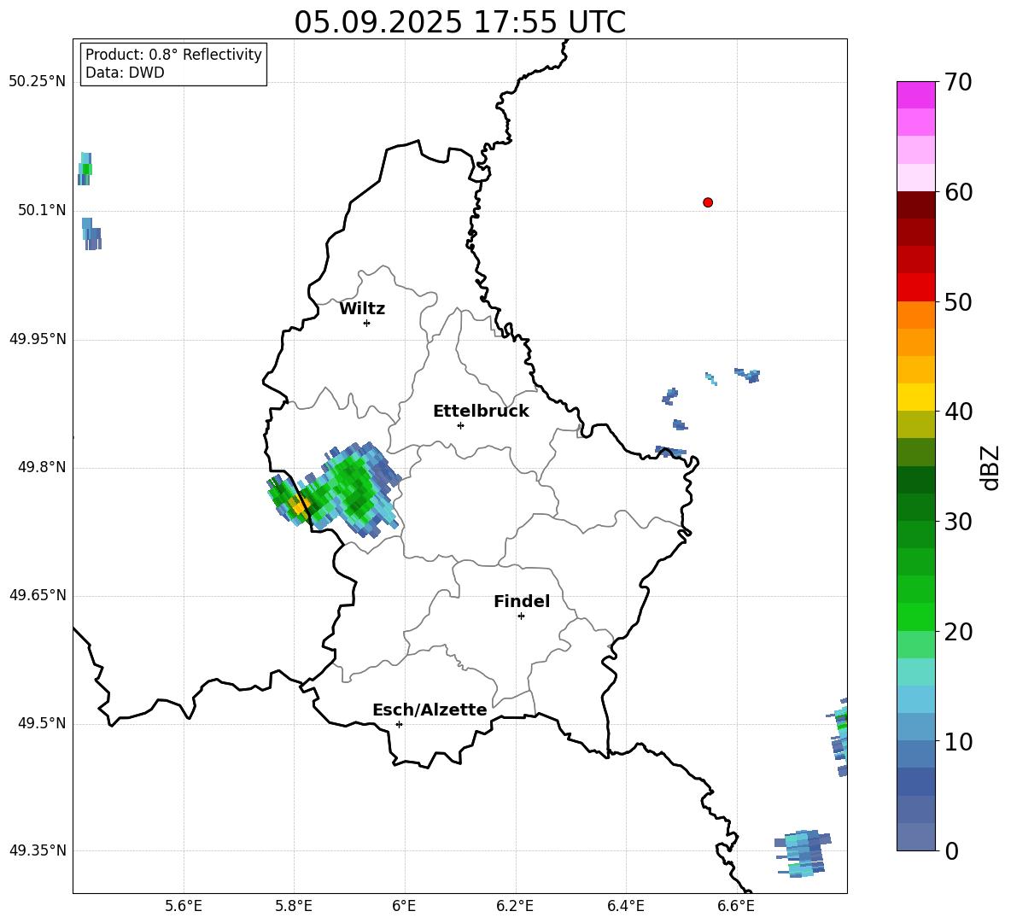Click the 49.5°N latitude label
Image resolution: width=1011 pixels, height=923 pixels.
pos(42,723)
